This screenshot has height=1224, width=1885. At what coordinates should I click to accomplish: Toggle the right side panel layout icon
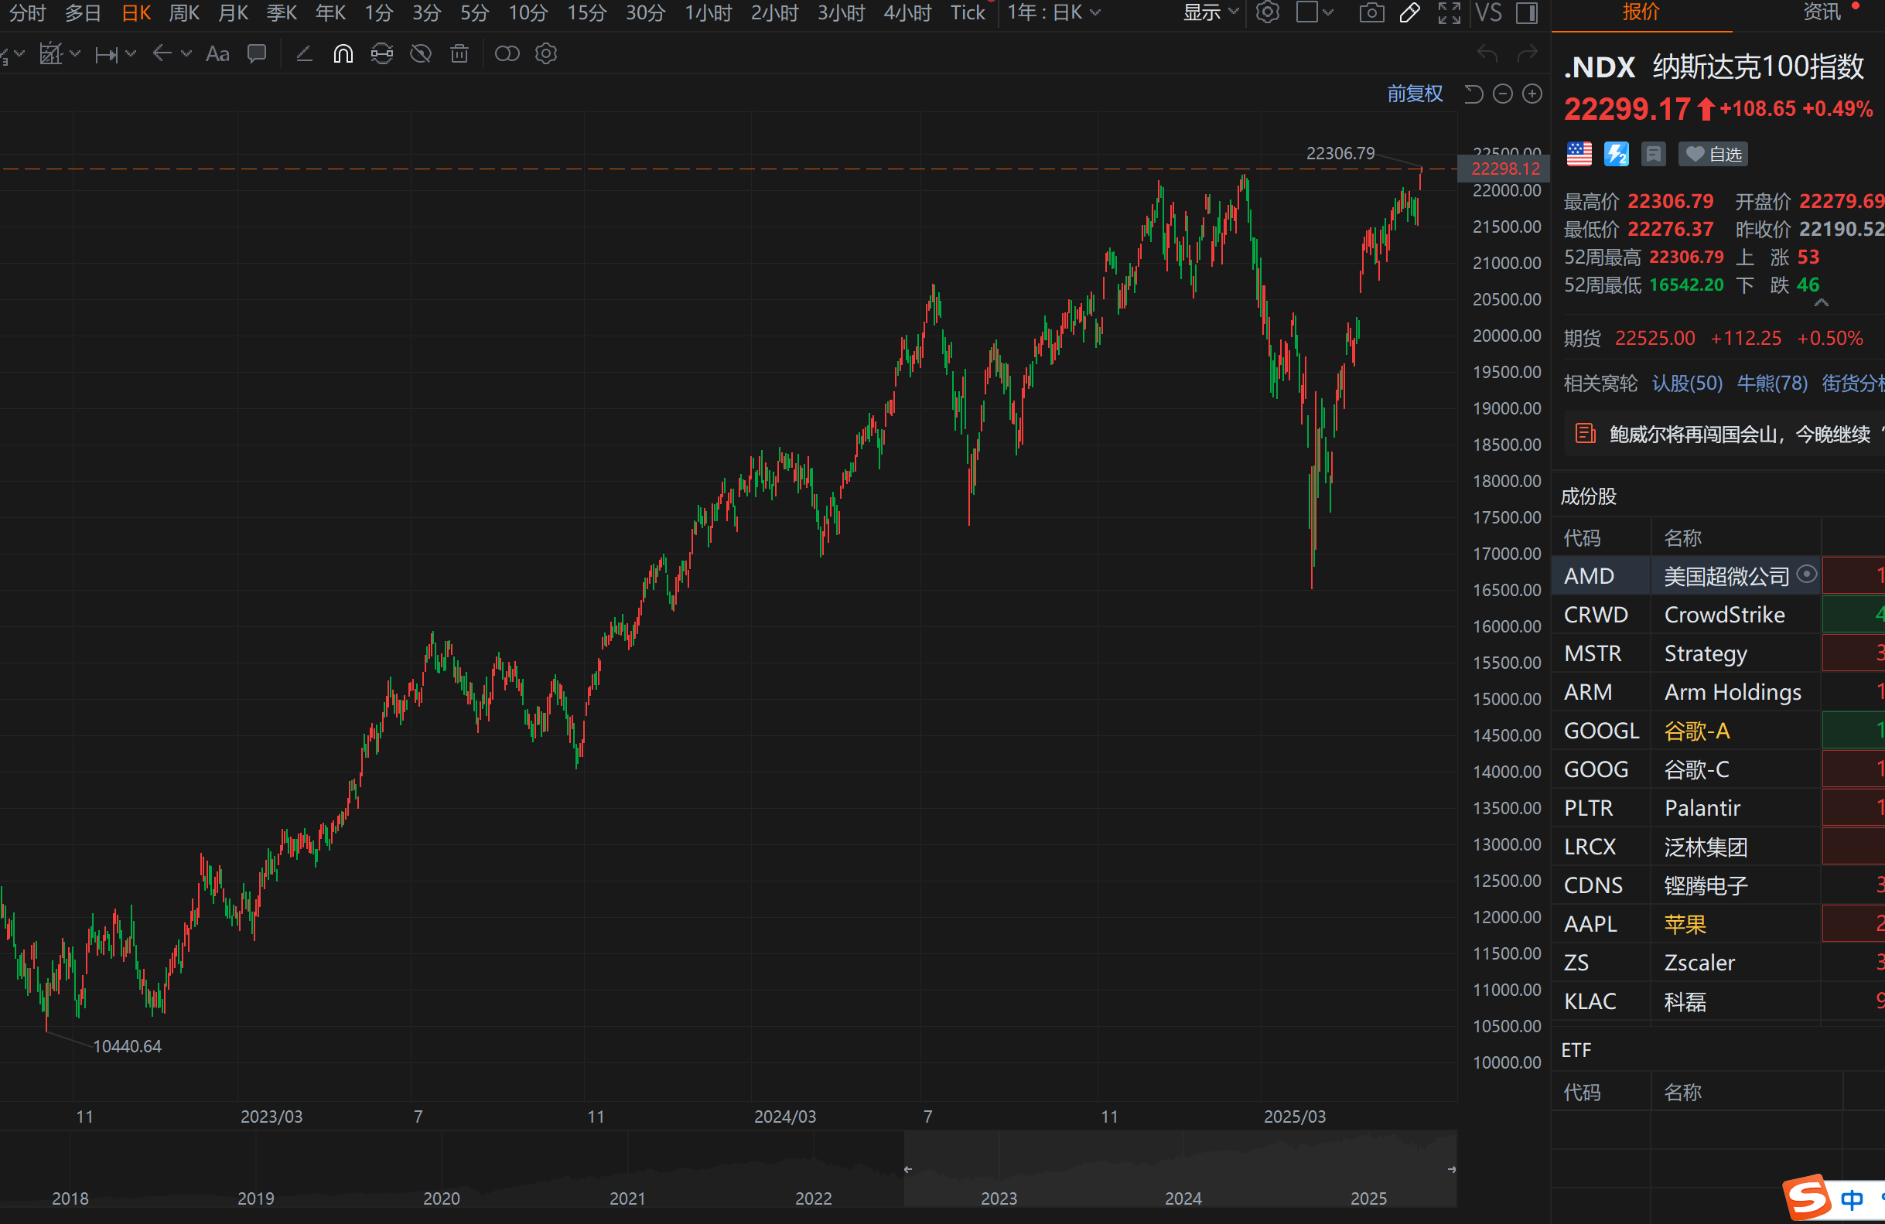pyautogui.click(x=1526, y=12)
